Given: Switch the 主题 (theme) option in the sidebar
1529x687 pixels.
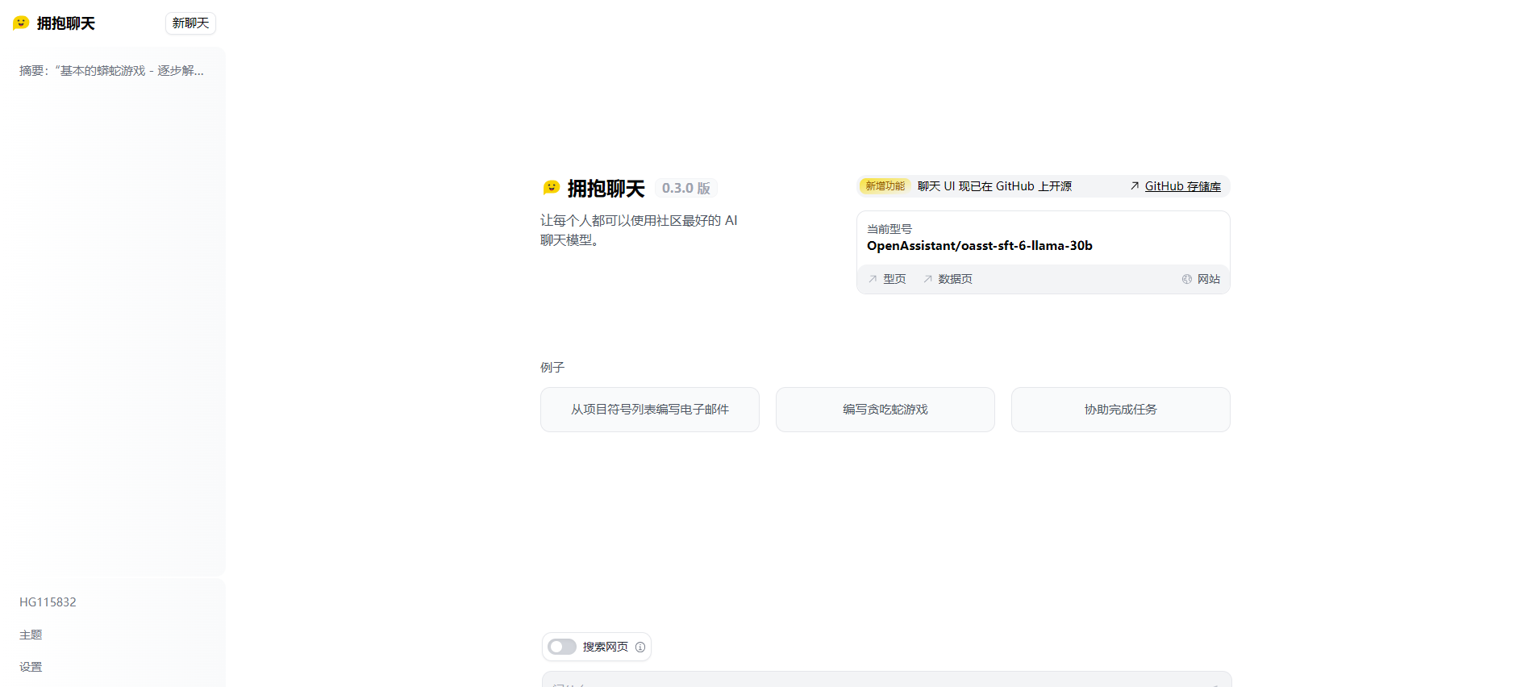Looking at the screenshot, I should (x=31, y=635).
